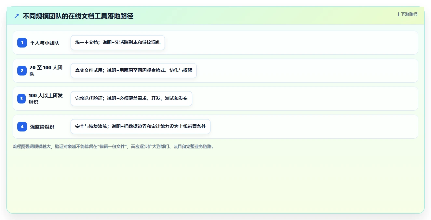Click step number badge 3

pyautogui.click(x=21, y=99)
